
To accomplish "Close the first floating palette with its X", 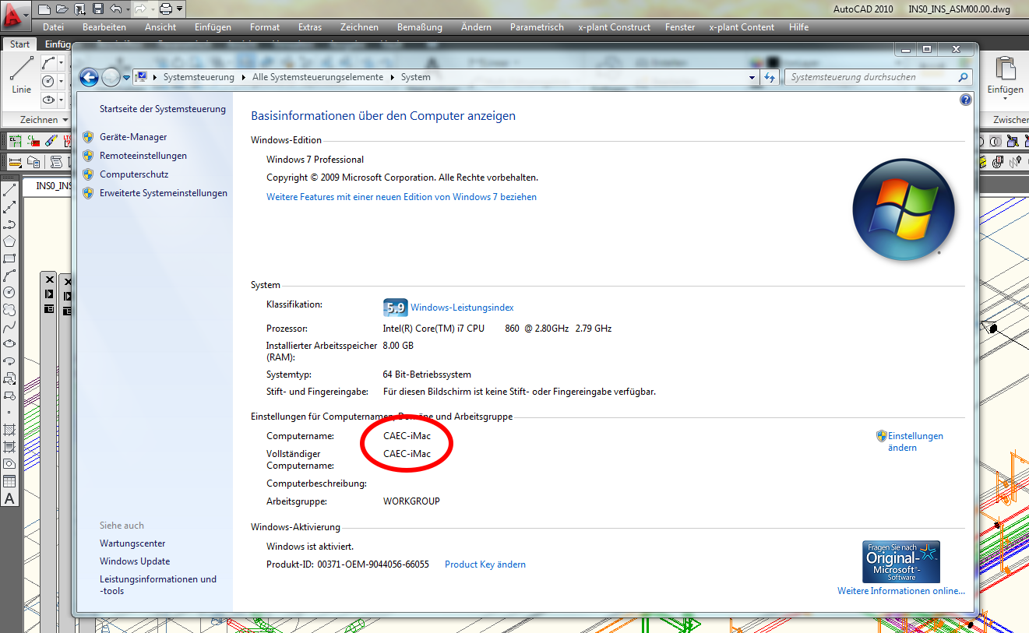I will [49, 279].
